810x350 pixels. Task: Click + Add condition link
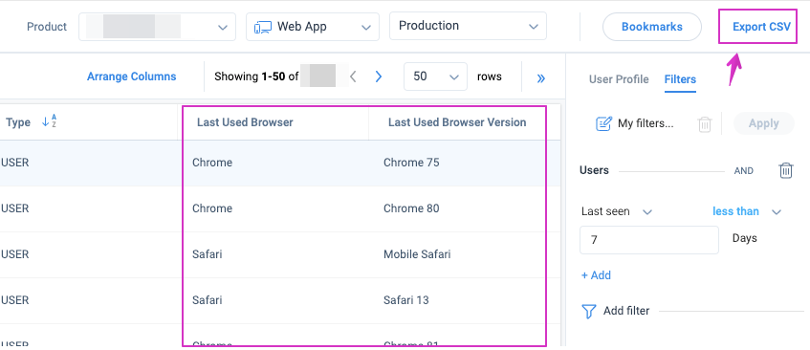click(596, 275)
